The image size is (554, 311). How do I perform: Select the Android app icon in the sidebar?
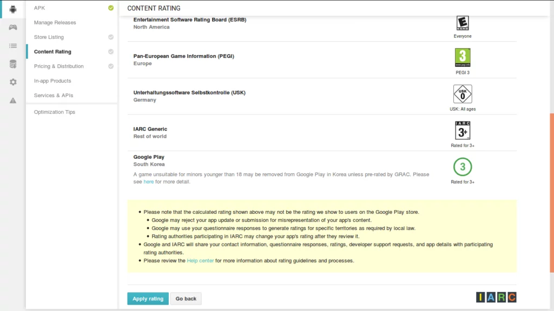[x=12, y=8]
